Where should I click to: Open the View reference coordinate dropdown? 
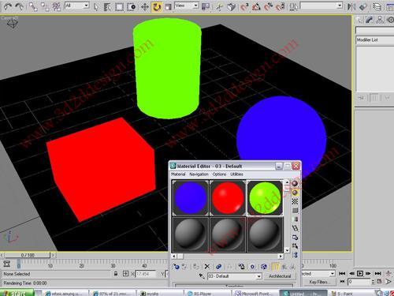(x=186, y=6)
